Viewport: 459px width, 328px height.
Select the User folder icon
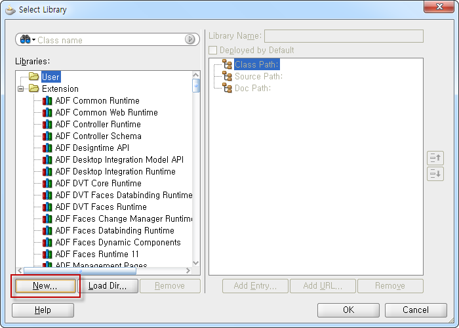[33, 77]
